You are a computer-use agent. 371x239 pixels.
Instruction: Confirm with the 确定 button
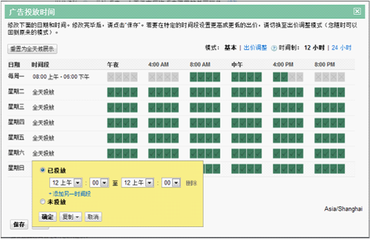coord(47,216)
